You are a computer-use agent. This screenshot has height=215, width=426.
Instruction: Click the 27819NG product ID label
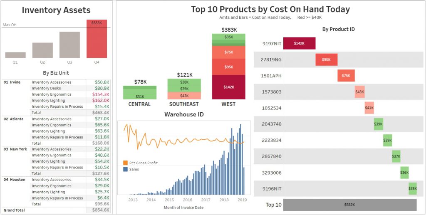point(272,59)
